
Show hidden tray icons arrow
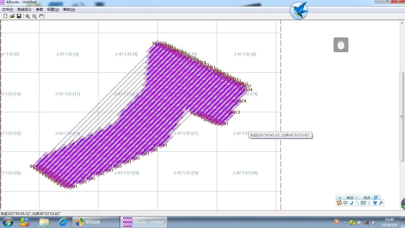point(345,222)
